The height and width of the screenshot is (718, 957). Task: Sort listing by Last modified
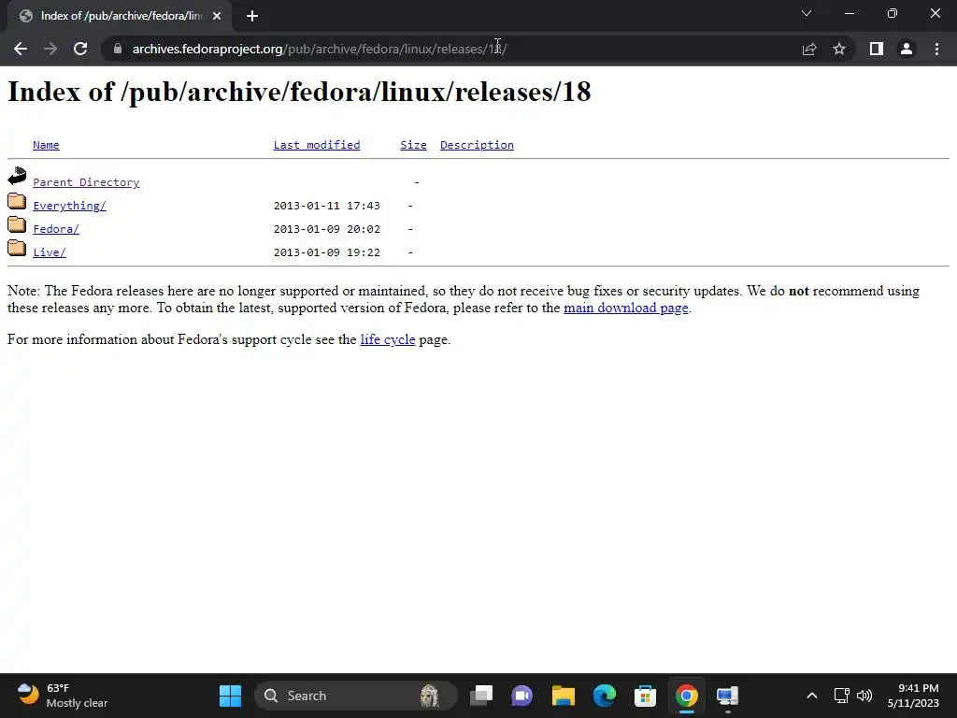pos(317,145)
